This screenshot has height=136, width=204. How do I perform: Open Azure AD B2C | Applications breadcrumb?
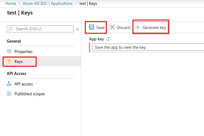[48, 3]
